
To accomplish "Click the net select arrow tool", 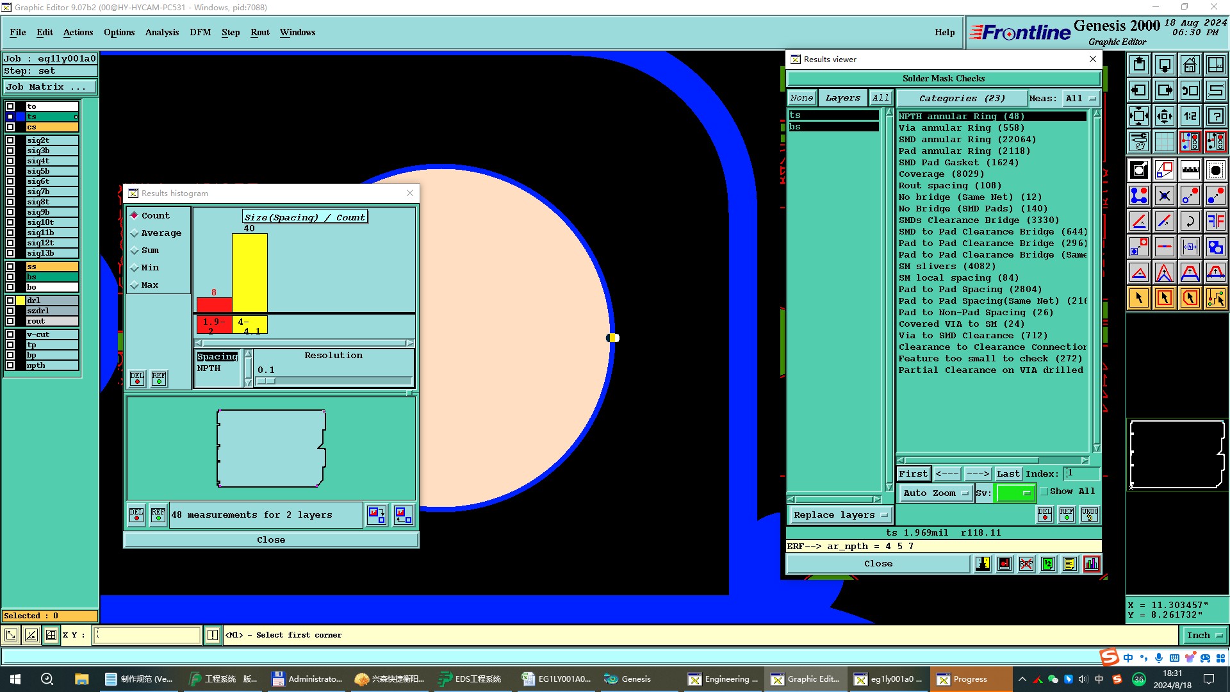I will 1215,298.
